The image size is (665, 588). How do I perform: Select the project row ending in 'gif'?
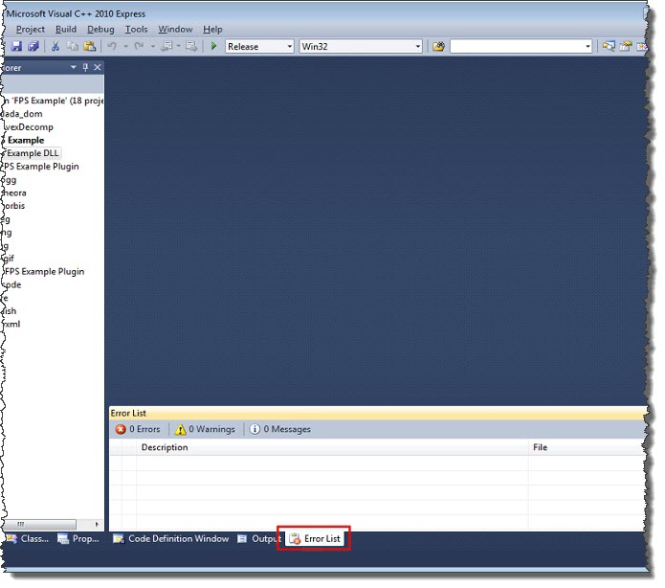(8, 259)
